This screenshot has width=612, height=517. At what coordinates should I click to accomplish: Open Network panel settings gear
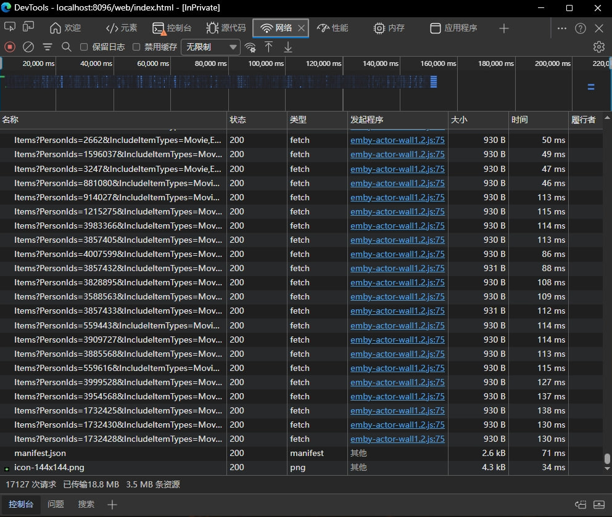pyautogui.click(x=598, y=47)
